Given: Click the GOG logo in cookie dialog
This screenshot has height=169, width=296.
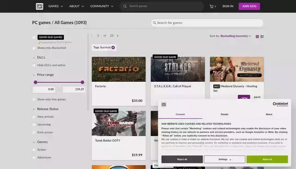Looking at the screenshot, I should pyautogui.click(x=164, y=104).
